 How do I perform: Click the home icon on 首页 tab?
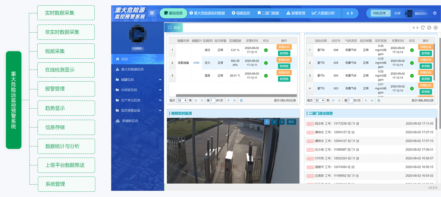pos(170,28)
